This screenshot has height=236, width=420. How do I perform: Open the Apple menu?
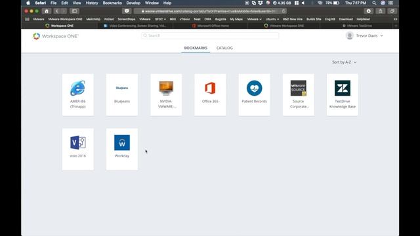click(28, 3)
